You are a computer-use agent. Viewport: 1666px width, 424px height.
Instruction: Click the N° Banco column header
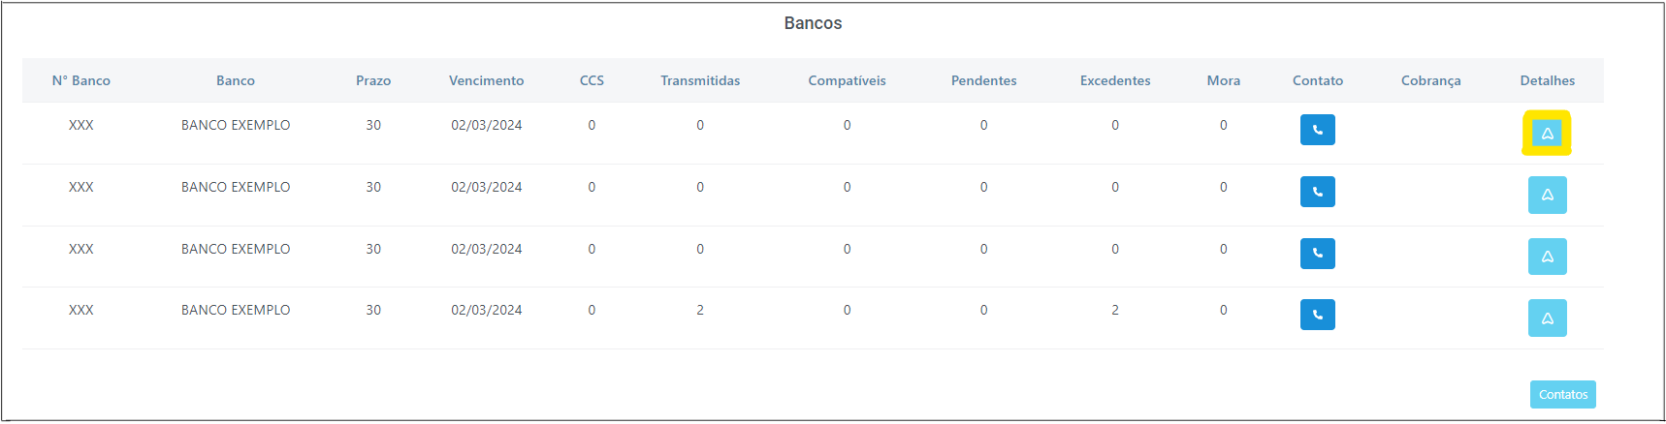(x=81, y=80)
